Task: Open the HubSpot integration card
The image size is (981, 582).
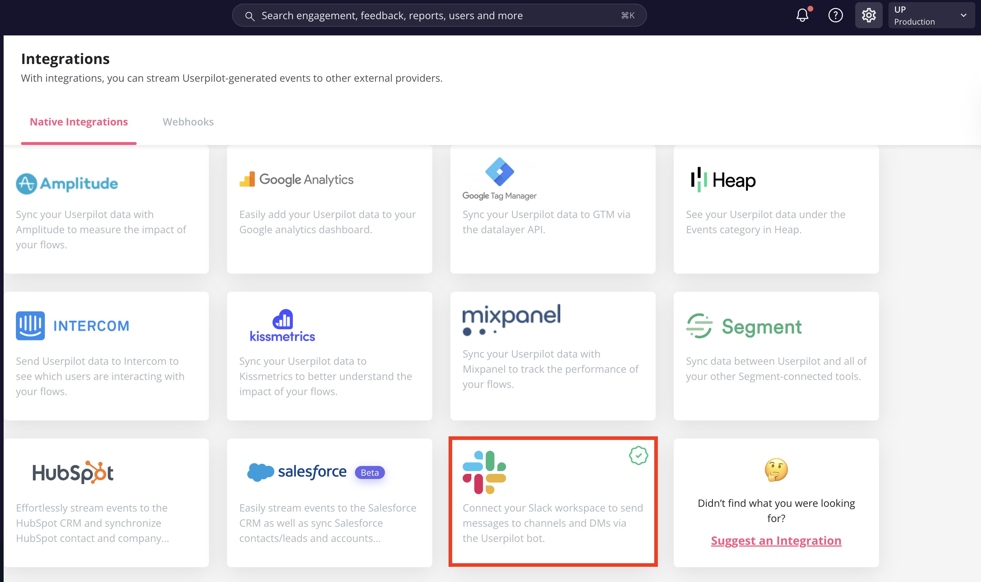Action: (x=106, y=502)
